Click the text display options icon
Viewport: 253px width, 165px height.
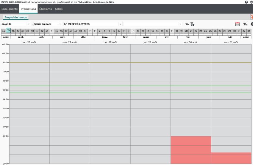tap(245, 24)
